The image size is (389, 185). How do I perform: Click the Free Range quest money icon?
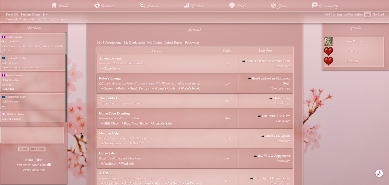click(x=328, y=41)
